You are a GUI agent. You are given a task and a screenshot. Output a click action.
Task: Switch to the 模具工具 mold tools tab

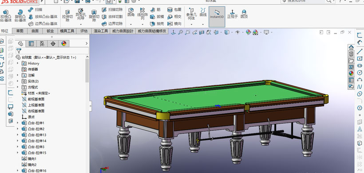click(x=67, y=31)
